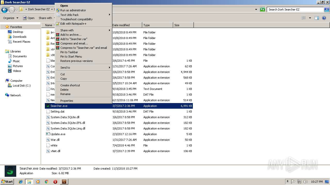This screenshot has height=185, width=330.
Task: Select Pin to Taskbar
Action: click(x=84, y=52)
